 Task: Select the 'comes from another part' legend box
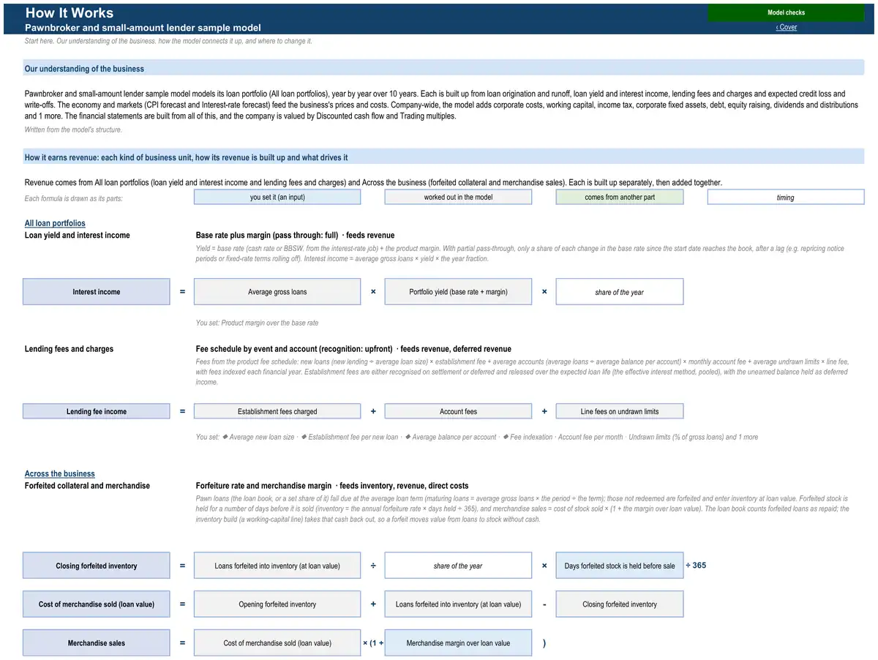point(620,197)
